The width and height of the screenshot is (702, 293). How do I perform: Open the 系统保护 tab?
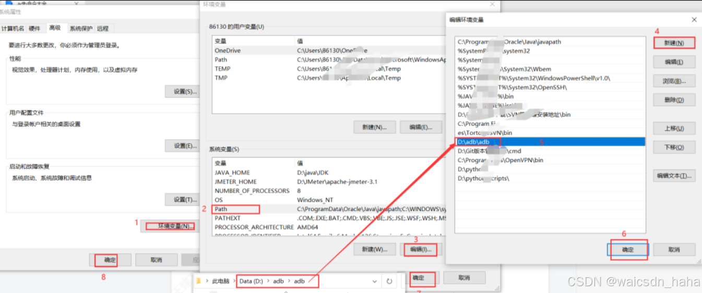tap(81, 28)
